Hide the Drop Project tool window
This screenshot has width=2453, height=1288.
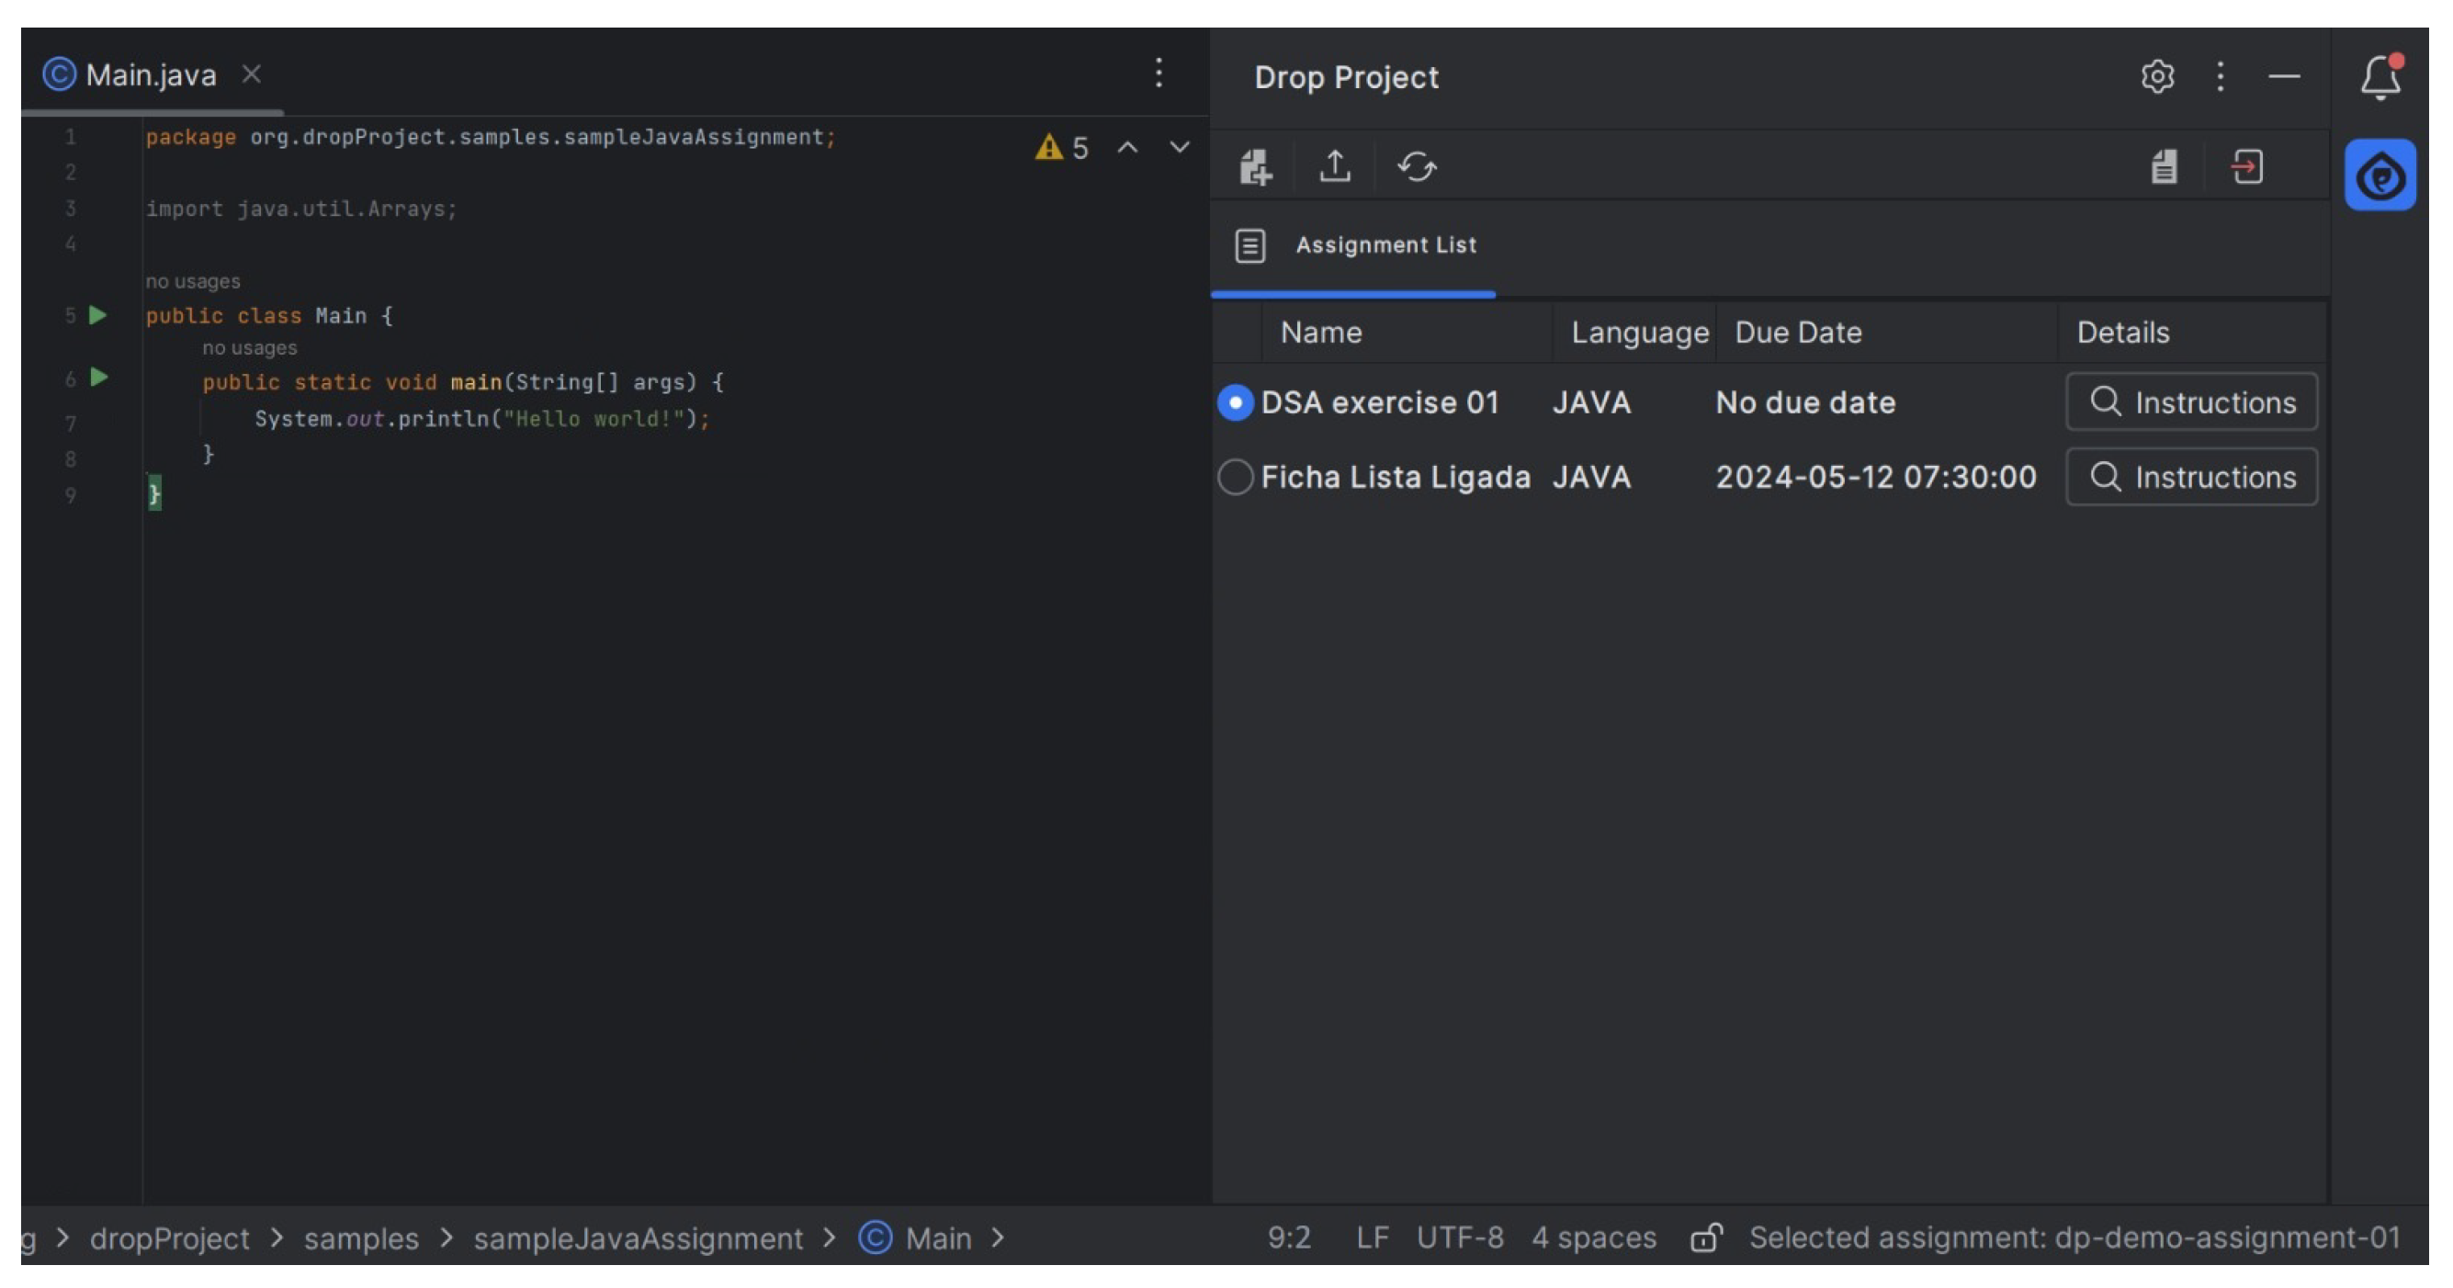(2284, 76)
